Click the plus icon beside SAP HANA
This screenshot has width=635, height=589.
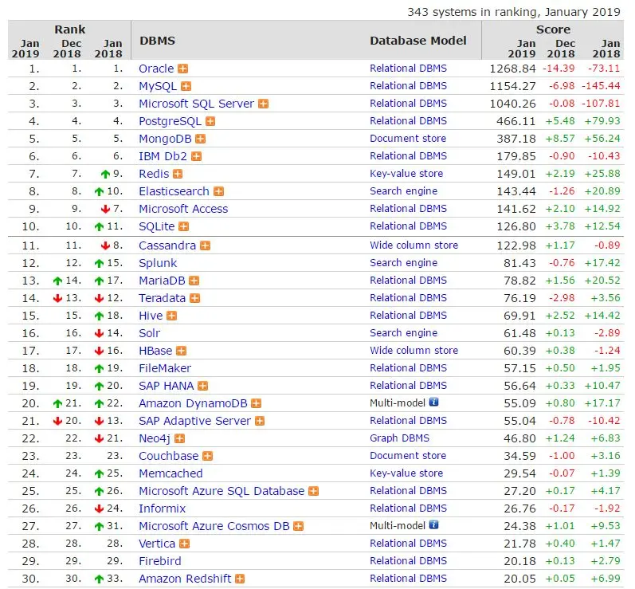(203, 386)
